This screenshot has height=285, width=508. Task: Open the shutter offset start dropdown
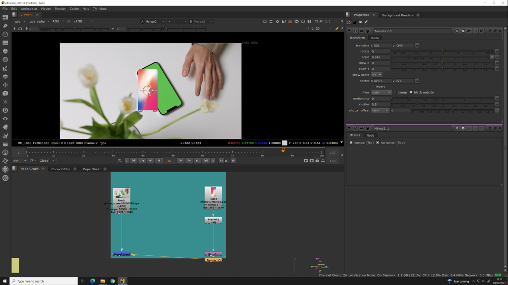tap(380, 110)
